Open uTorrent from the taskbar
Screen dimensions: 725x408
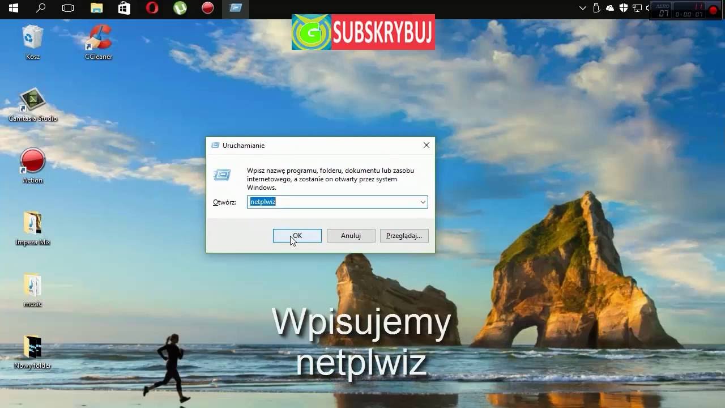click(x=180, y=8)
